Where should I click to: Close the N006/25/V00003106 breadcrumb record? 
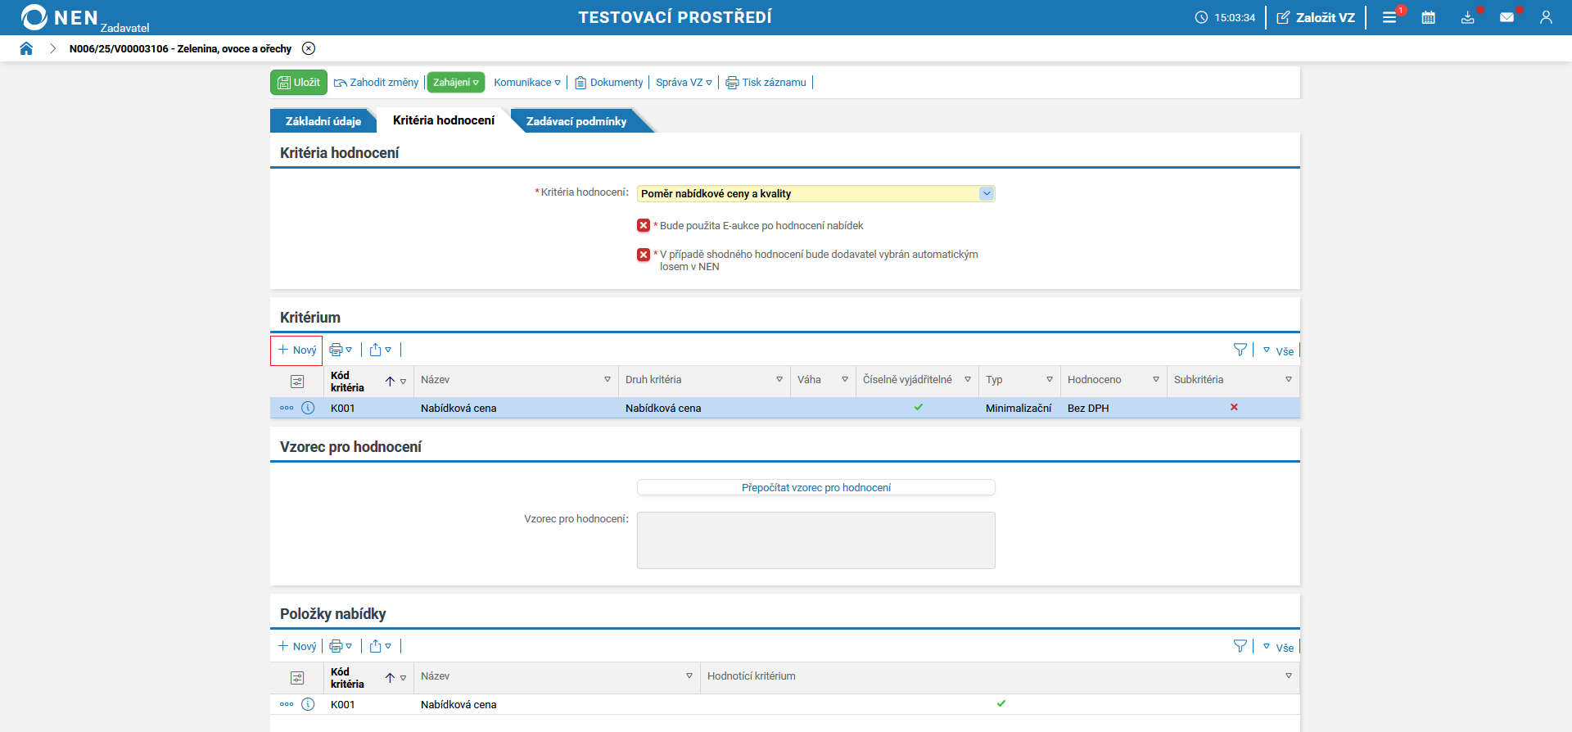309,48
